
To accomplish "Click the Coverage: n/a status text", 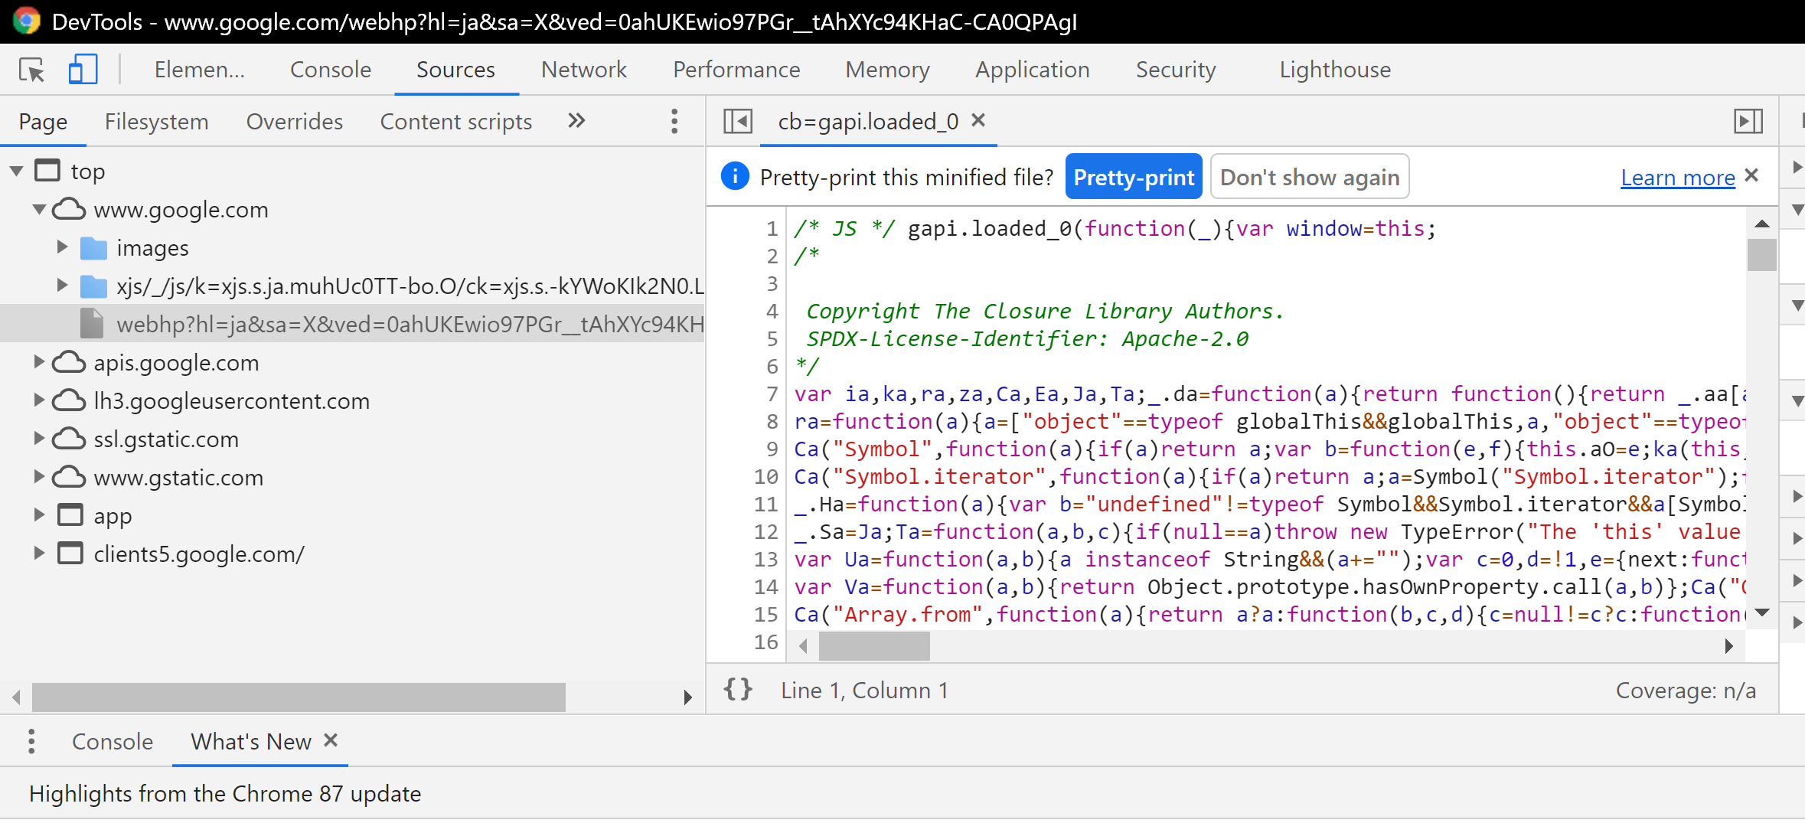I will pyautogui.click(x=1686, y=691).
